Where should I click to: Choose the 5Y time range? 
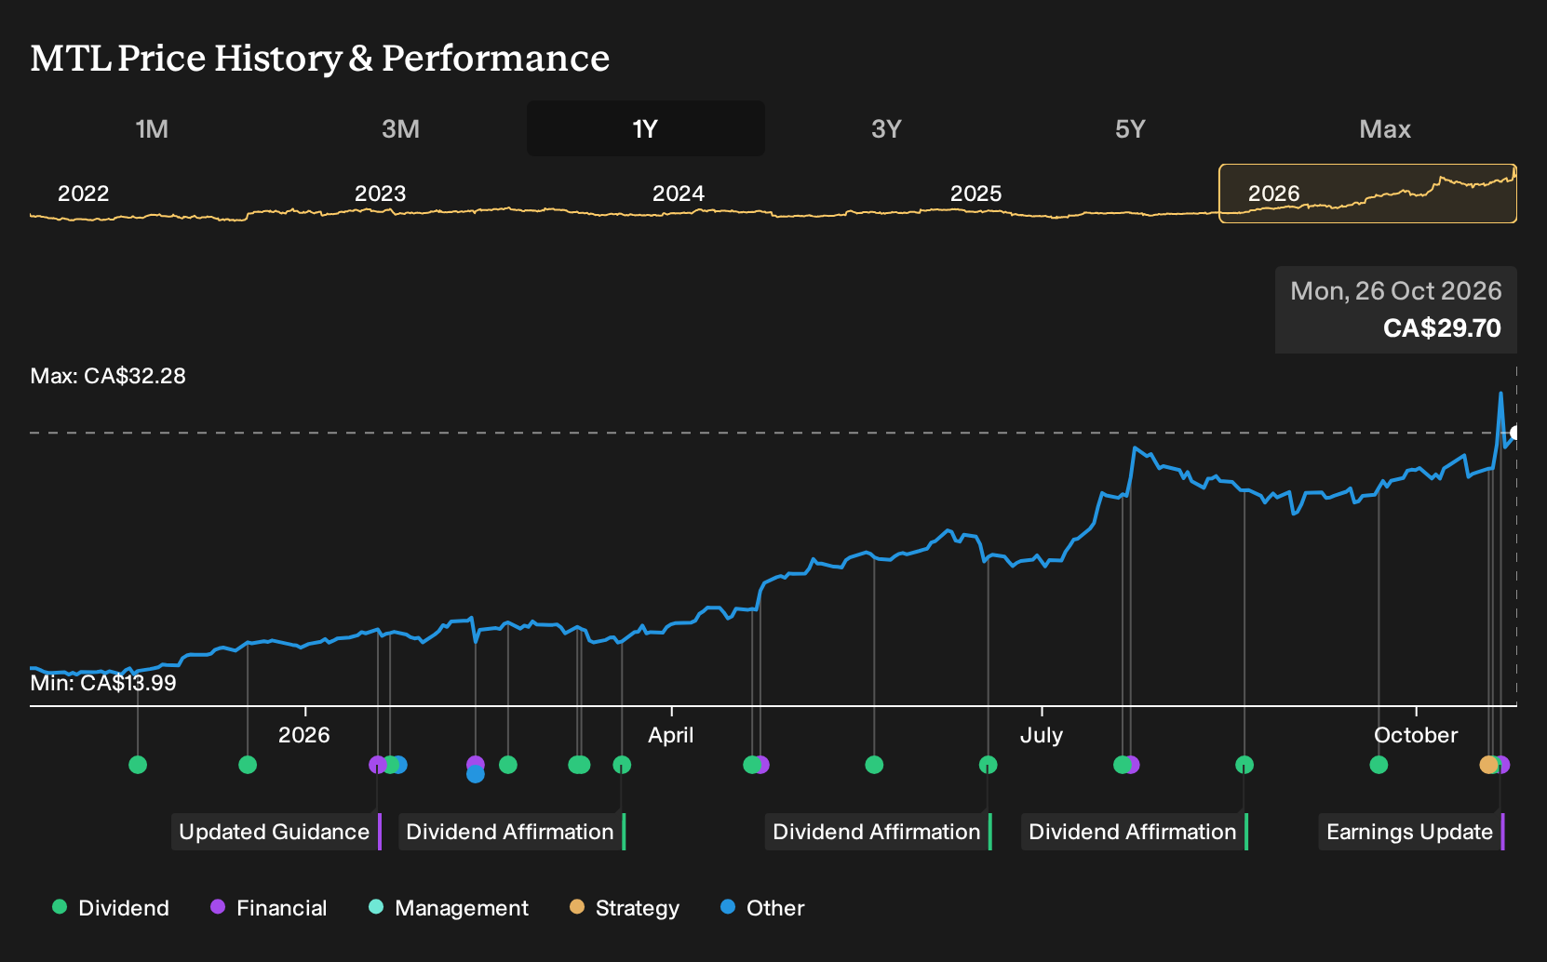1130,128
